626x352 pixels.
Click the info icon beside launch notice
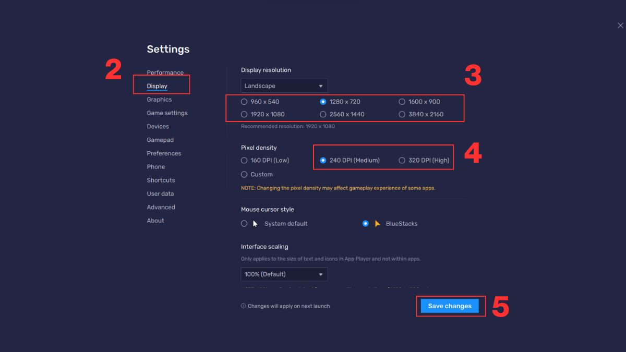[243, 306]
